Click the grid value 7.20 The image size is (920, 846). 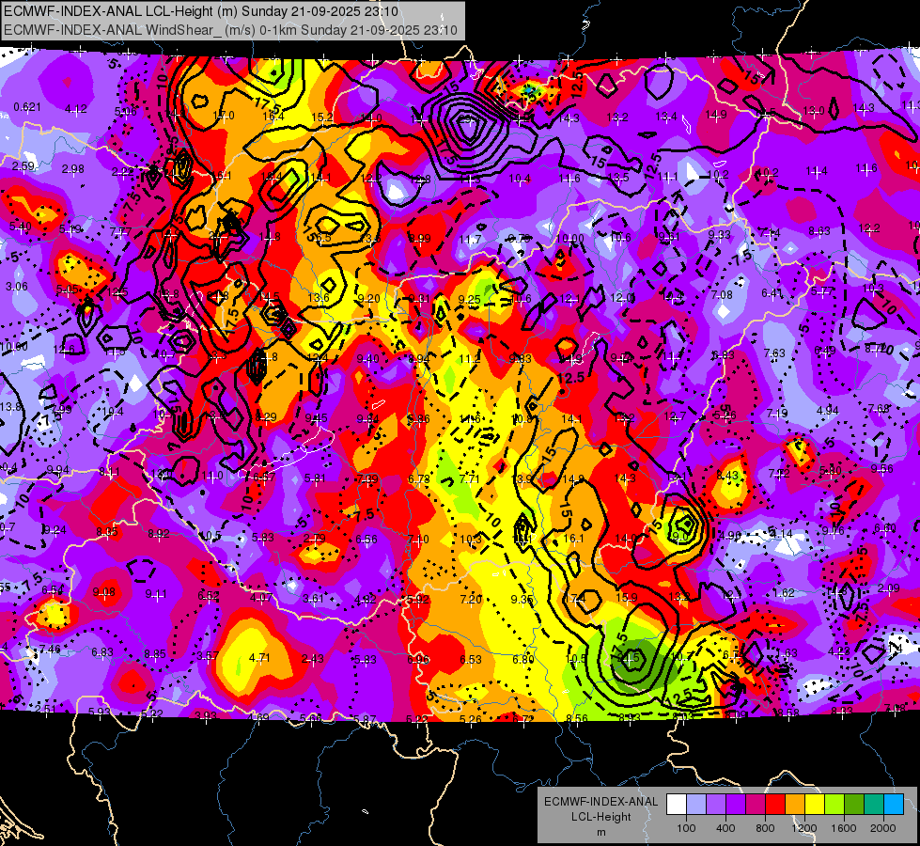coord(471,599)
